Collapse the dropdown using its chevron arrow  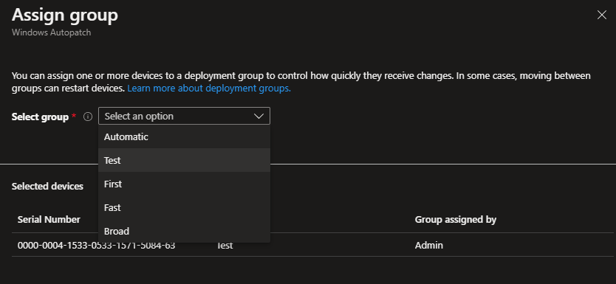coord(259,116)
